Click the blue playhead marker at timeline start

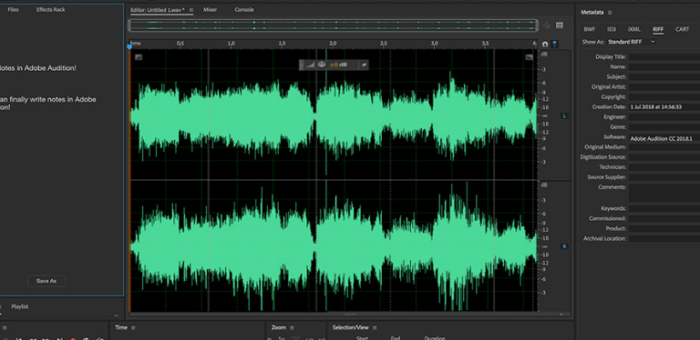[129, 46]
